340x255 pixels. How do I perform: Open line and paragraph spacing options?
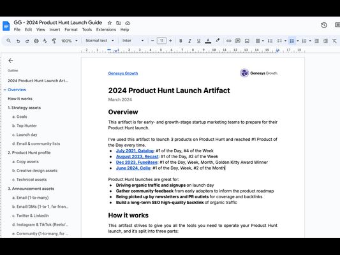(x=270, y=41)
